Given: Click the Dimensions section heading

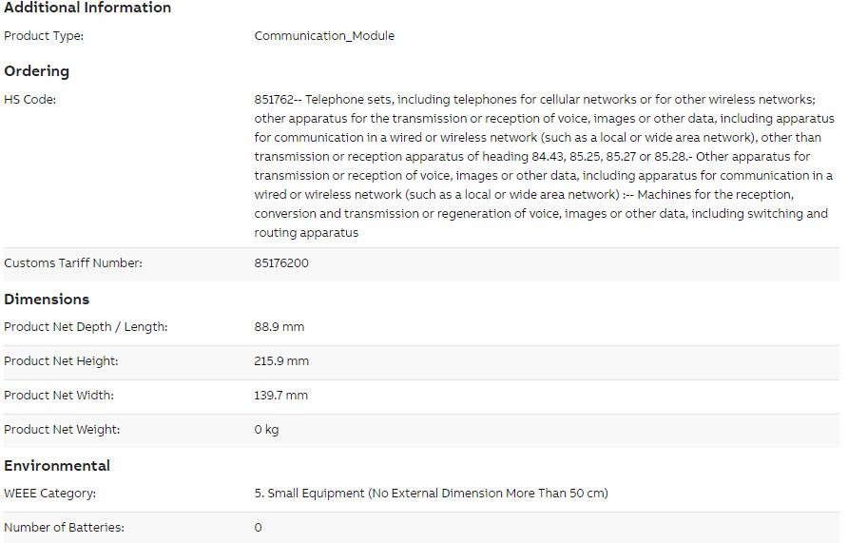Looking at the screenshot, I should click(x=47, y=300).
